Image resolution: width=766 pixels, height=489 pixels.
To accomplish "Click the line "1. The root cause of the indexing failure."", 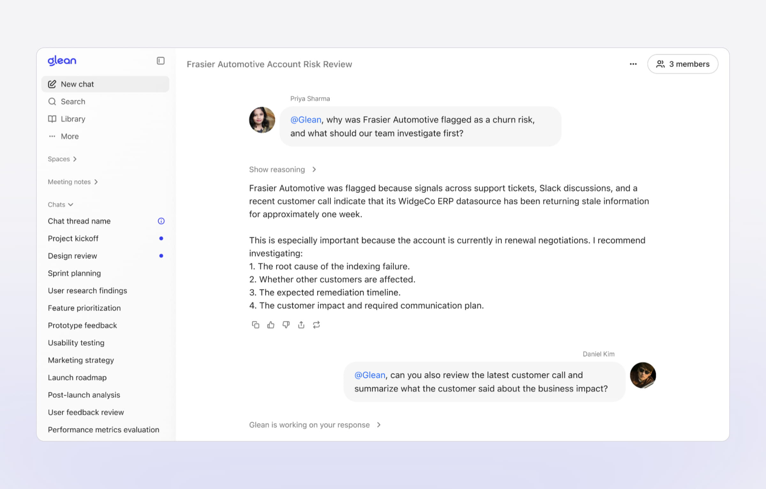I will pos(329,266).
